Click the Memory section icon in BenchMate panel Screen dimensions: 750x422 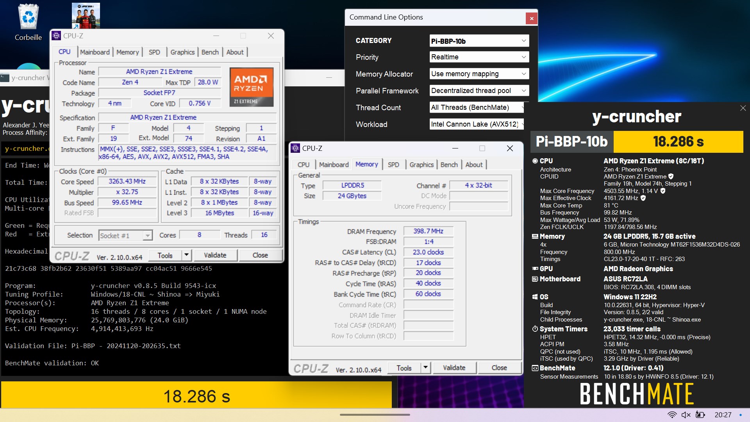click(x=535, y=236)
